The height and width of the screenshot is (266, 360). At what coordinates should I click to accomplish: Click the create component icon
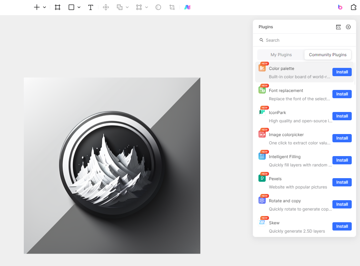point(106,7)
